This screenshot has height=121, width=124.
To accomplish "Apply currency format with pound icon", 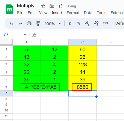I will (x=70, y=23).
